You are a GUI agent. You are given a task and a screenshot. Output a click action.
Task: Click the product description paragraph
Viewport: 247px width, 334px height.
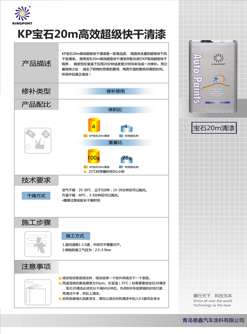114,64
